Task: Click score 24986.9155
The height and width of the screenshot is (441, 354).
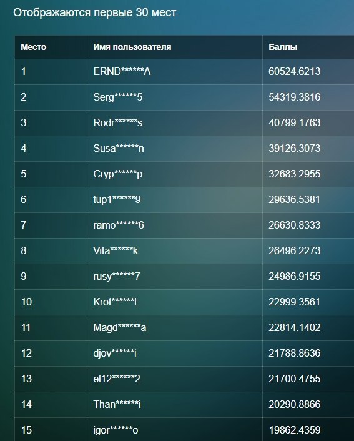Action: 295,276
